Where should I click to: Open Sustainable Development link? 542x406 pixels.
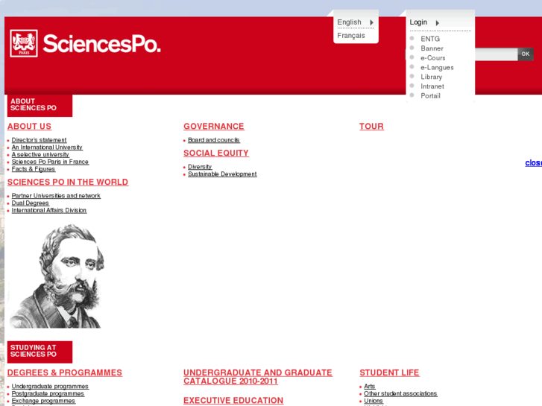[222, 174]
